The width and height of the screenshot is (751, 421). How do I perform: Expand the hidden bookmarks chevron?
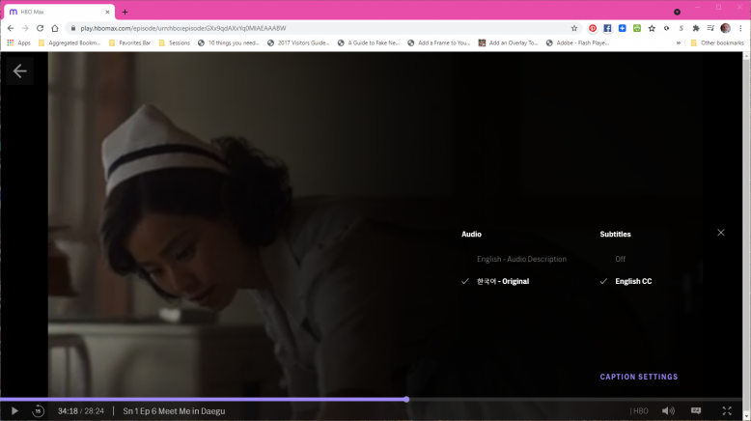(679, 43)
